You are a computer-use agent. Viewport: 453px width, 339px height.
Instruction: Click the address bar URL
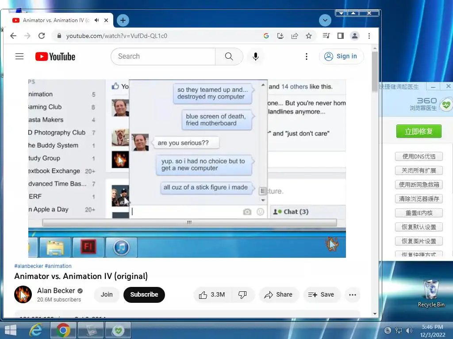[116, 36]
